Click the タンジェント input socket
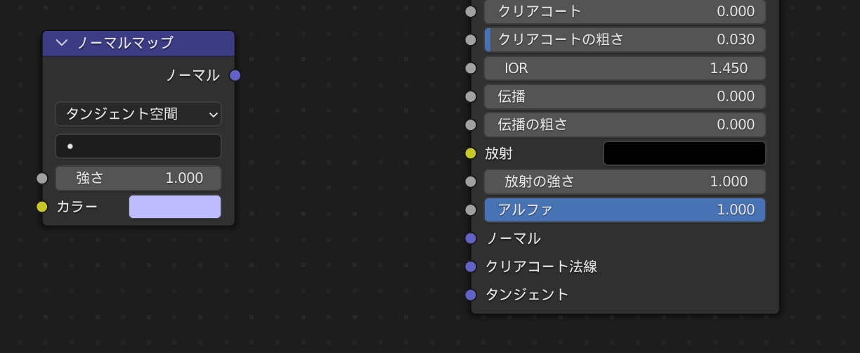Viewport: 860px width, 353px height. (471, 295)
